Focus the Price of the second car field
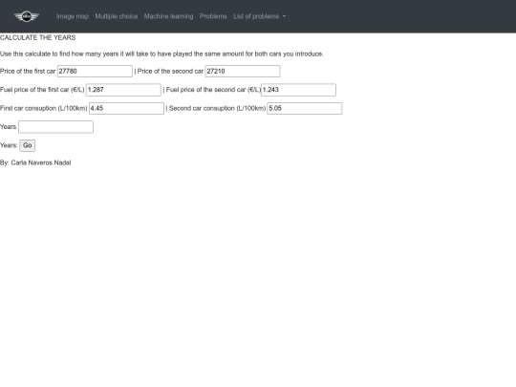This screenshot has width=516, height=387. point(243,71)
